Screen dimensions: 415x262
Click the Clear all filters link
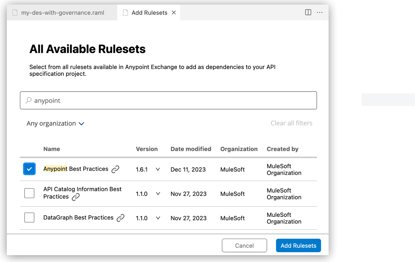coord(292,123)
